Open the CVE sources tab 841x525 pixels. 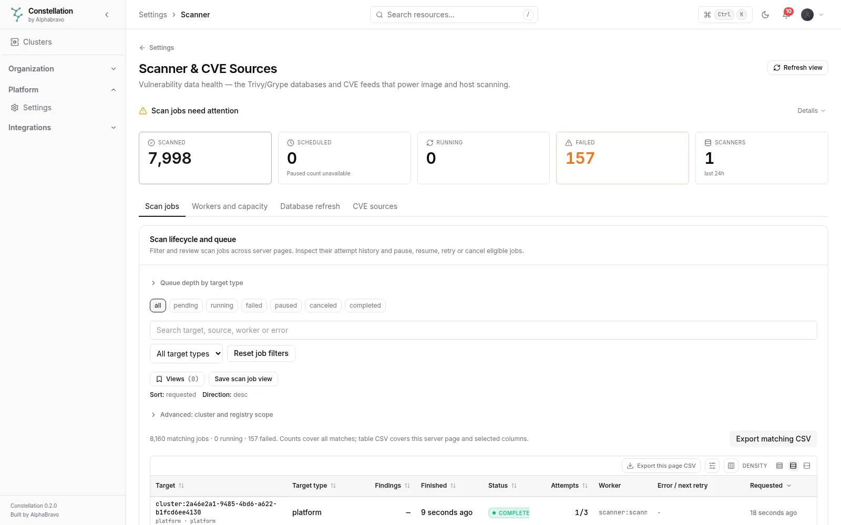point(375,206)
